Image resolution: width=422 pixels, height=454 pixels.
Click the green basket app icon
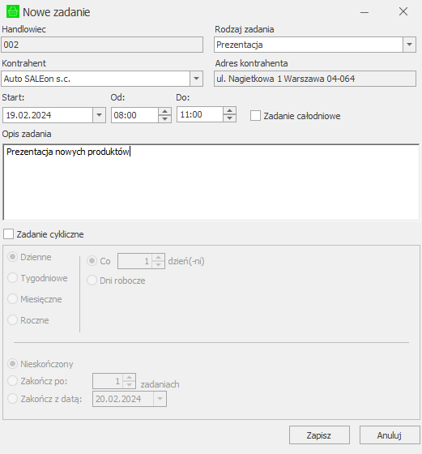pos(13,12)
